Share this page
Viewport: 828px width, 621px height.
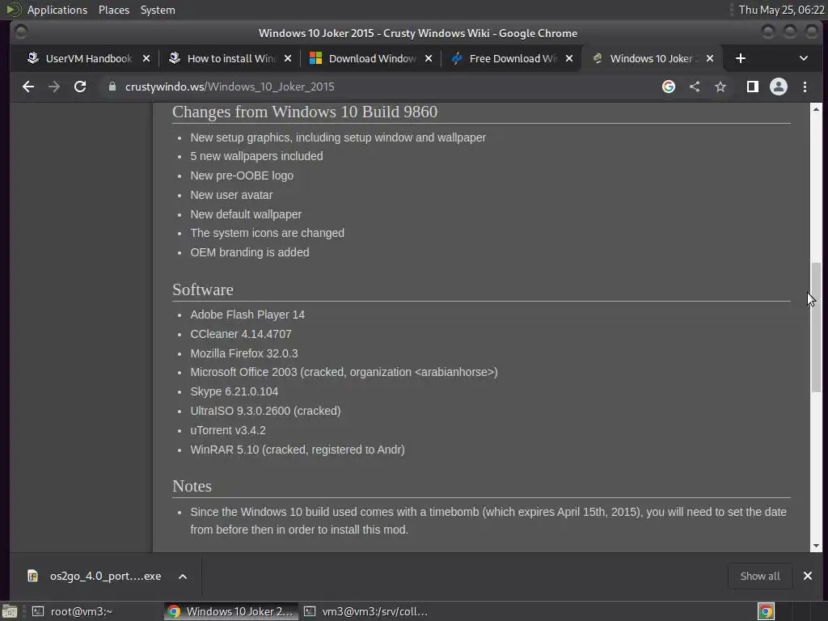coord(695,87)
